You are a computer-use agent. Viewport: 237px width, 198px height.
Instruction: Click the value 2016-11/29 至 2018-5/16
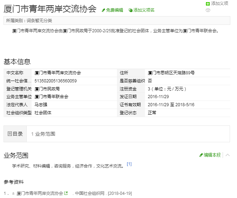[171, 105]
